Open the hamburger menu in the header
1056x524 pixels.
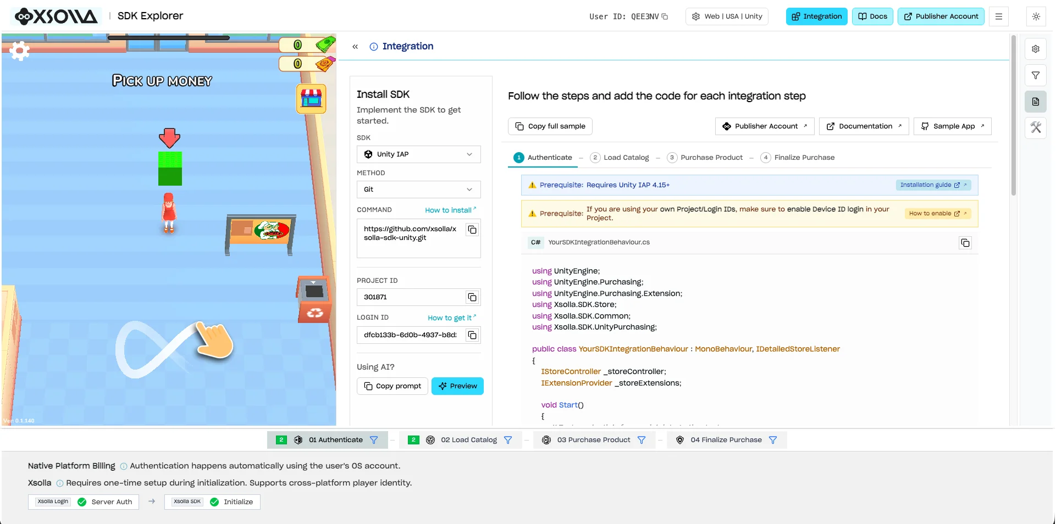(998, 16)
